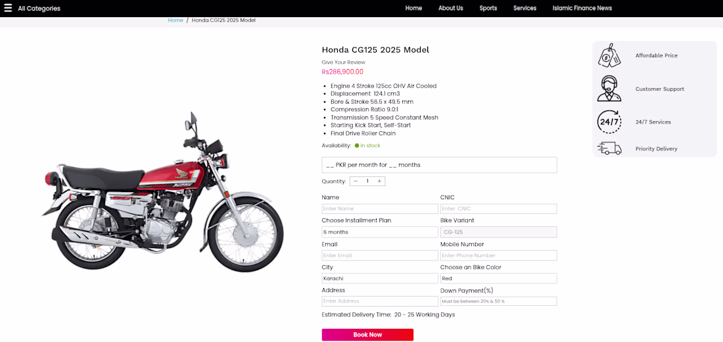
Task: Open the hamburger menu icon
Action: [x=8, y=8]
